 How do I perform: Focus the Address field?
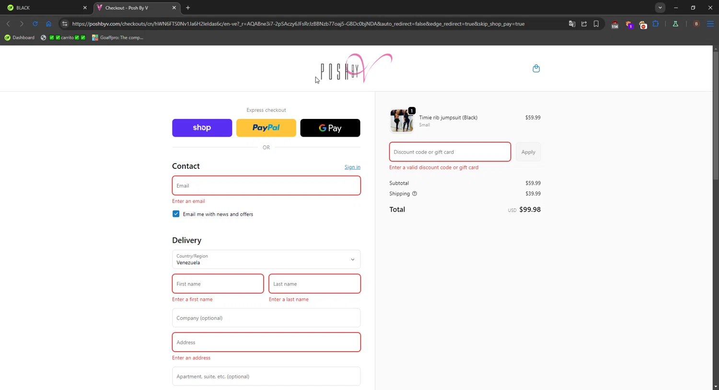tap(266, 342)
